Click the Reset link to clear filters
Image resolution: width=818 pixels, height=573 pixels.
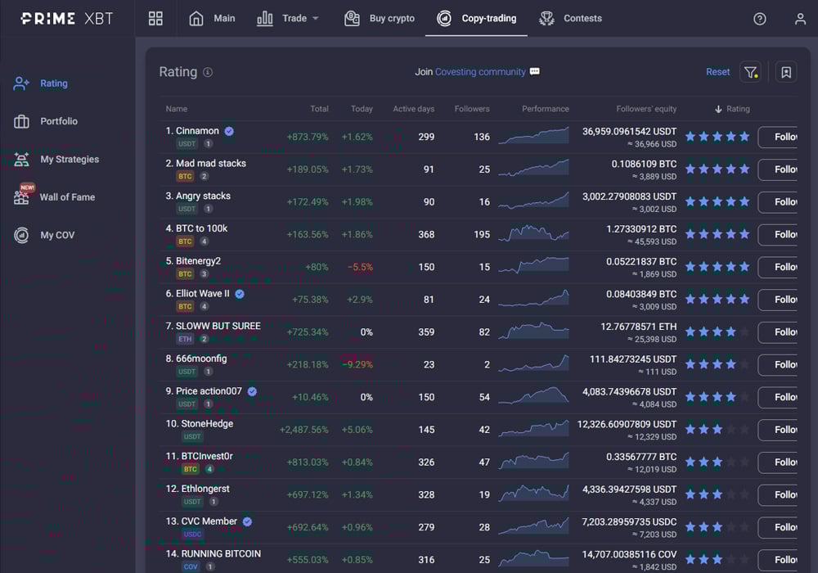[717, 72]
